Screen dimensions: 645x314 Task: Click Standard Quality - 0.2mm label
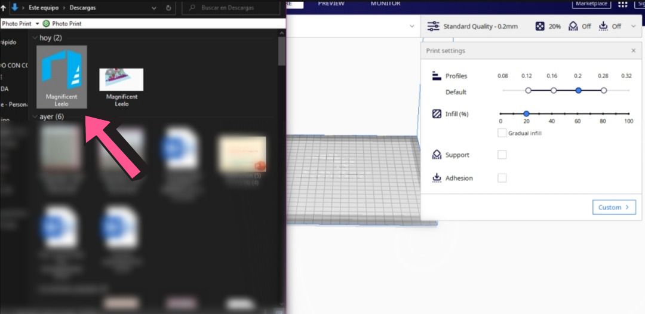pyautogui.click(x=480, y=26)
